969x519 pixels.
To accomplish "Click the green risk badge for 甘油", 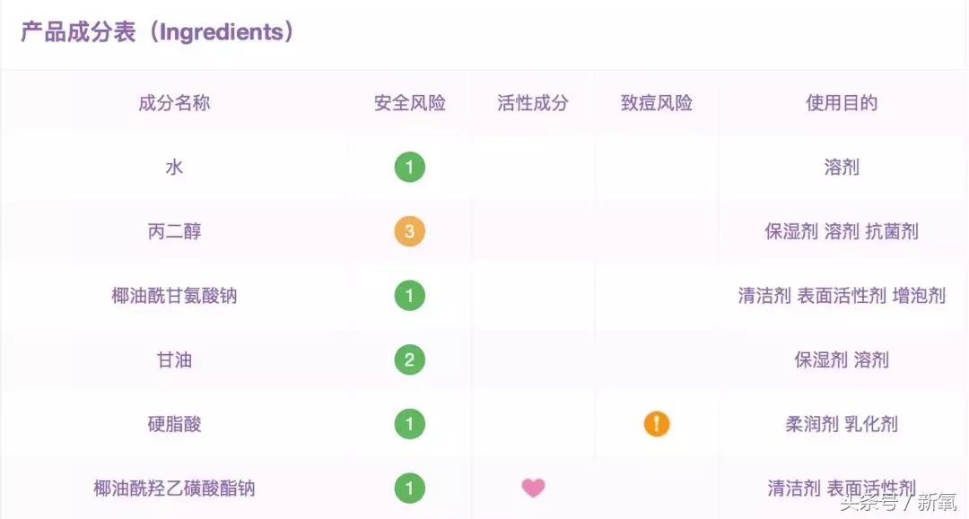I will point(409,360).
